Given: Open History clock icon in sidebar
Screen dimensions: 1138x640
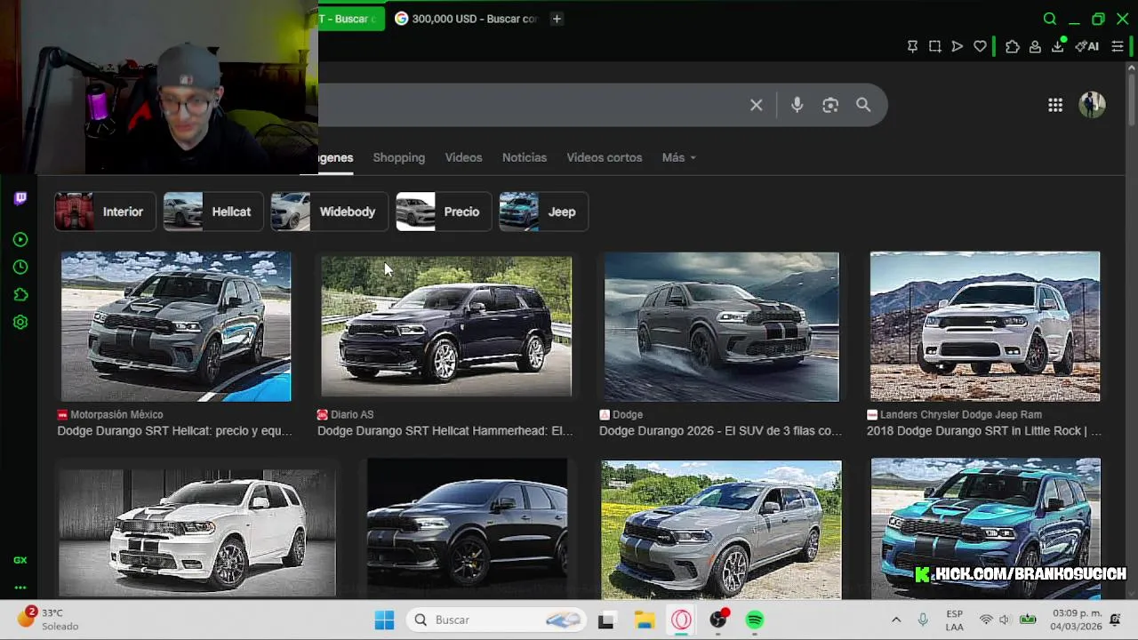Looking at the screenshot, I should coord(20,267).
